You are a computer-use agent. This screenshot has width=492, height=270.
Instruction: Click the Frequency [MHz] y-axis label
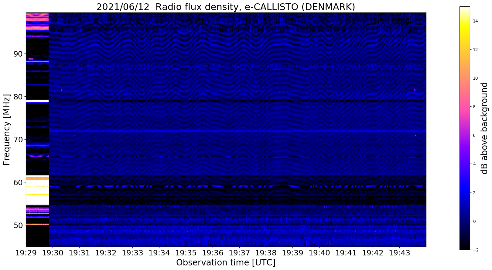click(7, 130)
